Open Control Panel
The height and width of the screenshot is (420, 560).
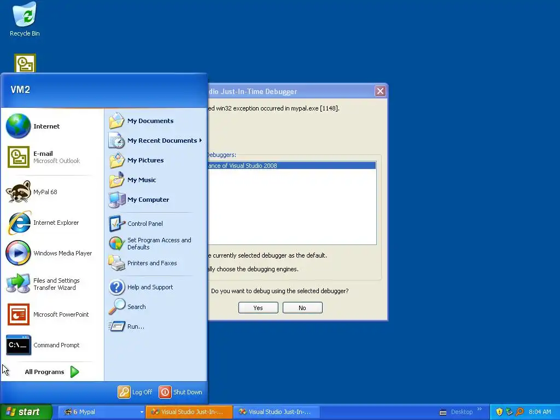pos(136,224)
